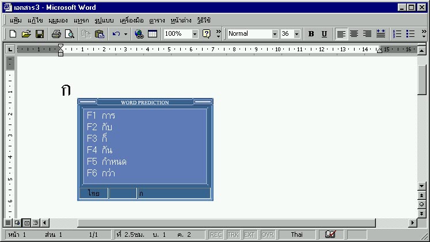This screenshot has width=430, height=242.
Task: Open the มุมมอง (View) menu
Action: tap(58, 20)
